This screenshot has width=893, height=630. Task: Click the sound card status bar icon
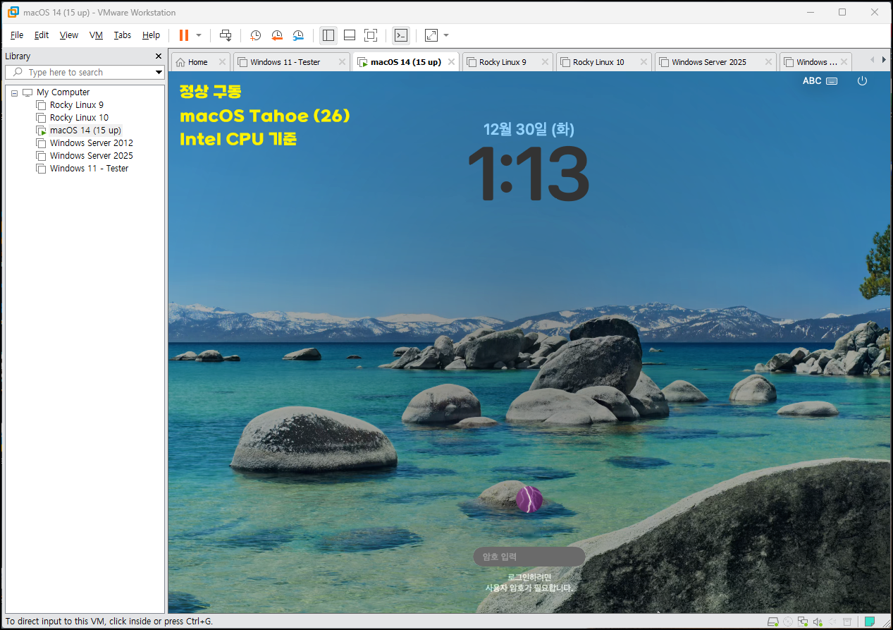click(818, 622)
